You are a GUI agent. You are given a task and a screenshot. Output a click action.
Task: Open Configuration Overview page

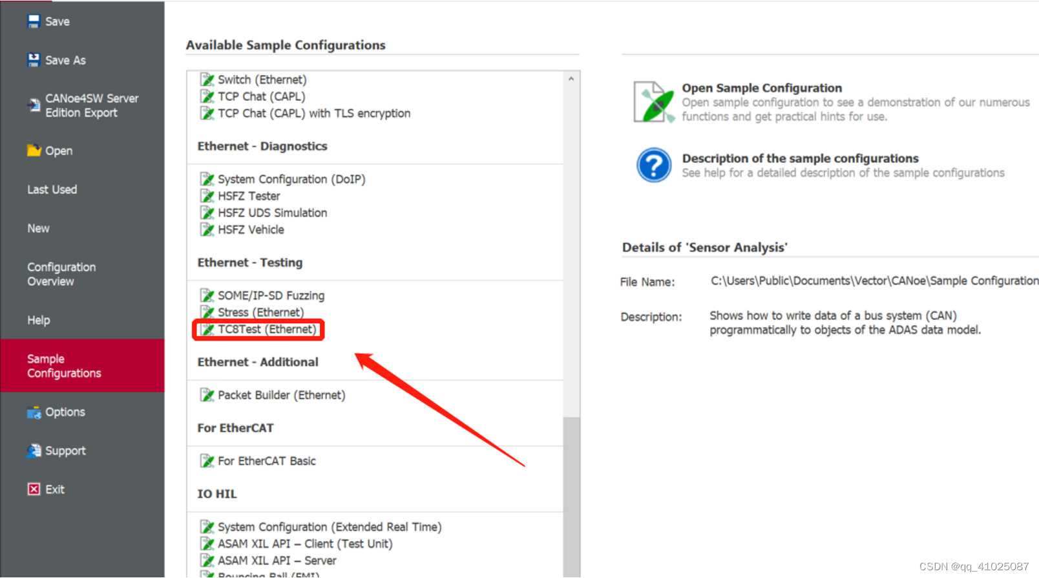[x=61, y=274]
